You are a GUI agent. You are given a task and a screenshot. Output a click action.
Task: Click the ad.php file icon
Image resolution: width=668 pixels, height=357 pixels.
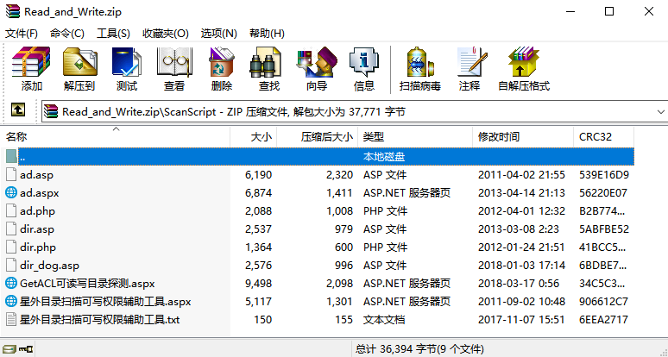point(11,211)
